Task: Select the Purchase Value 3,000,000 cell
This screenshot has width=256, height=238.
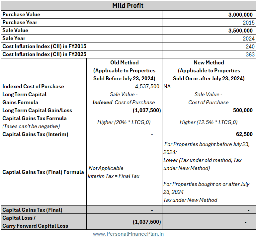Action: 209,15
